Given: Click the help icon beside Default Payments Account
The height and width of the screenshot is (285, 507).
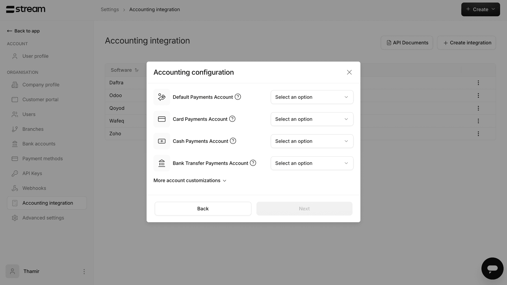Looking at the screenshot, I should tap(238, 97).
